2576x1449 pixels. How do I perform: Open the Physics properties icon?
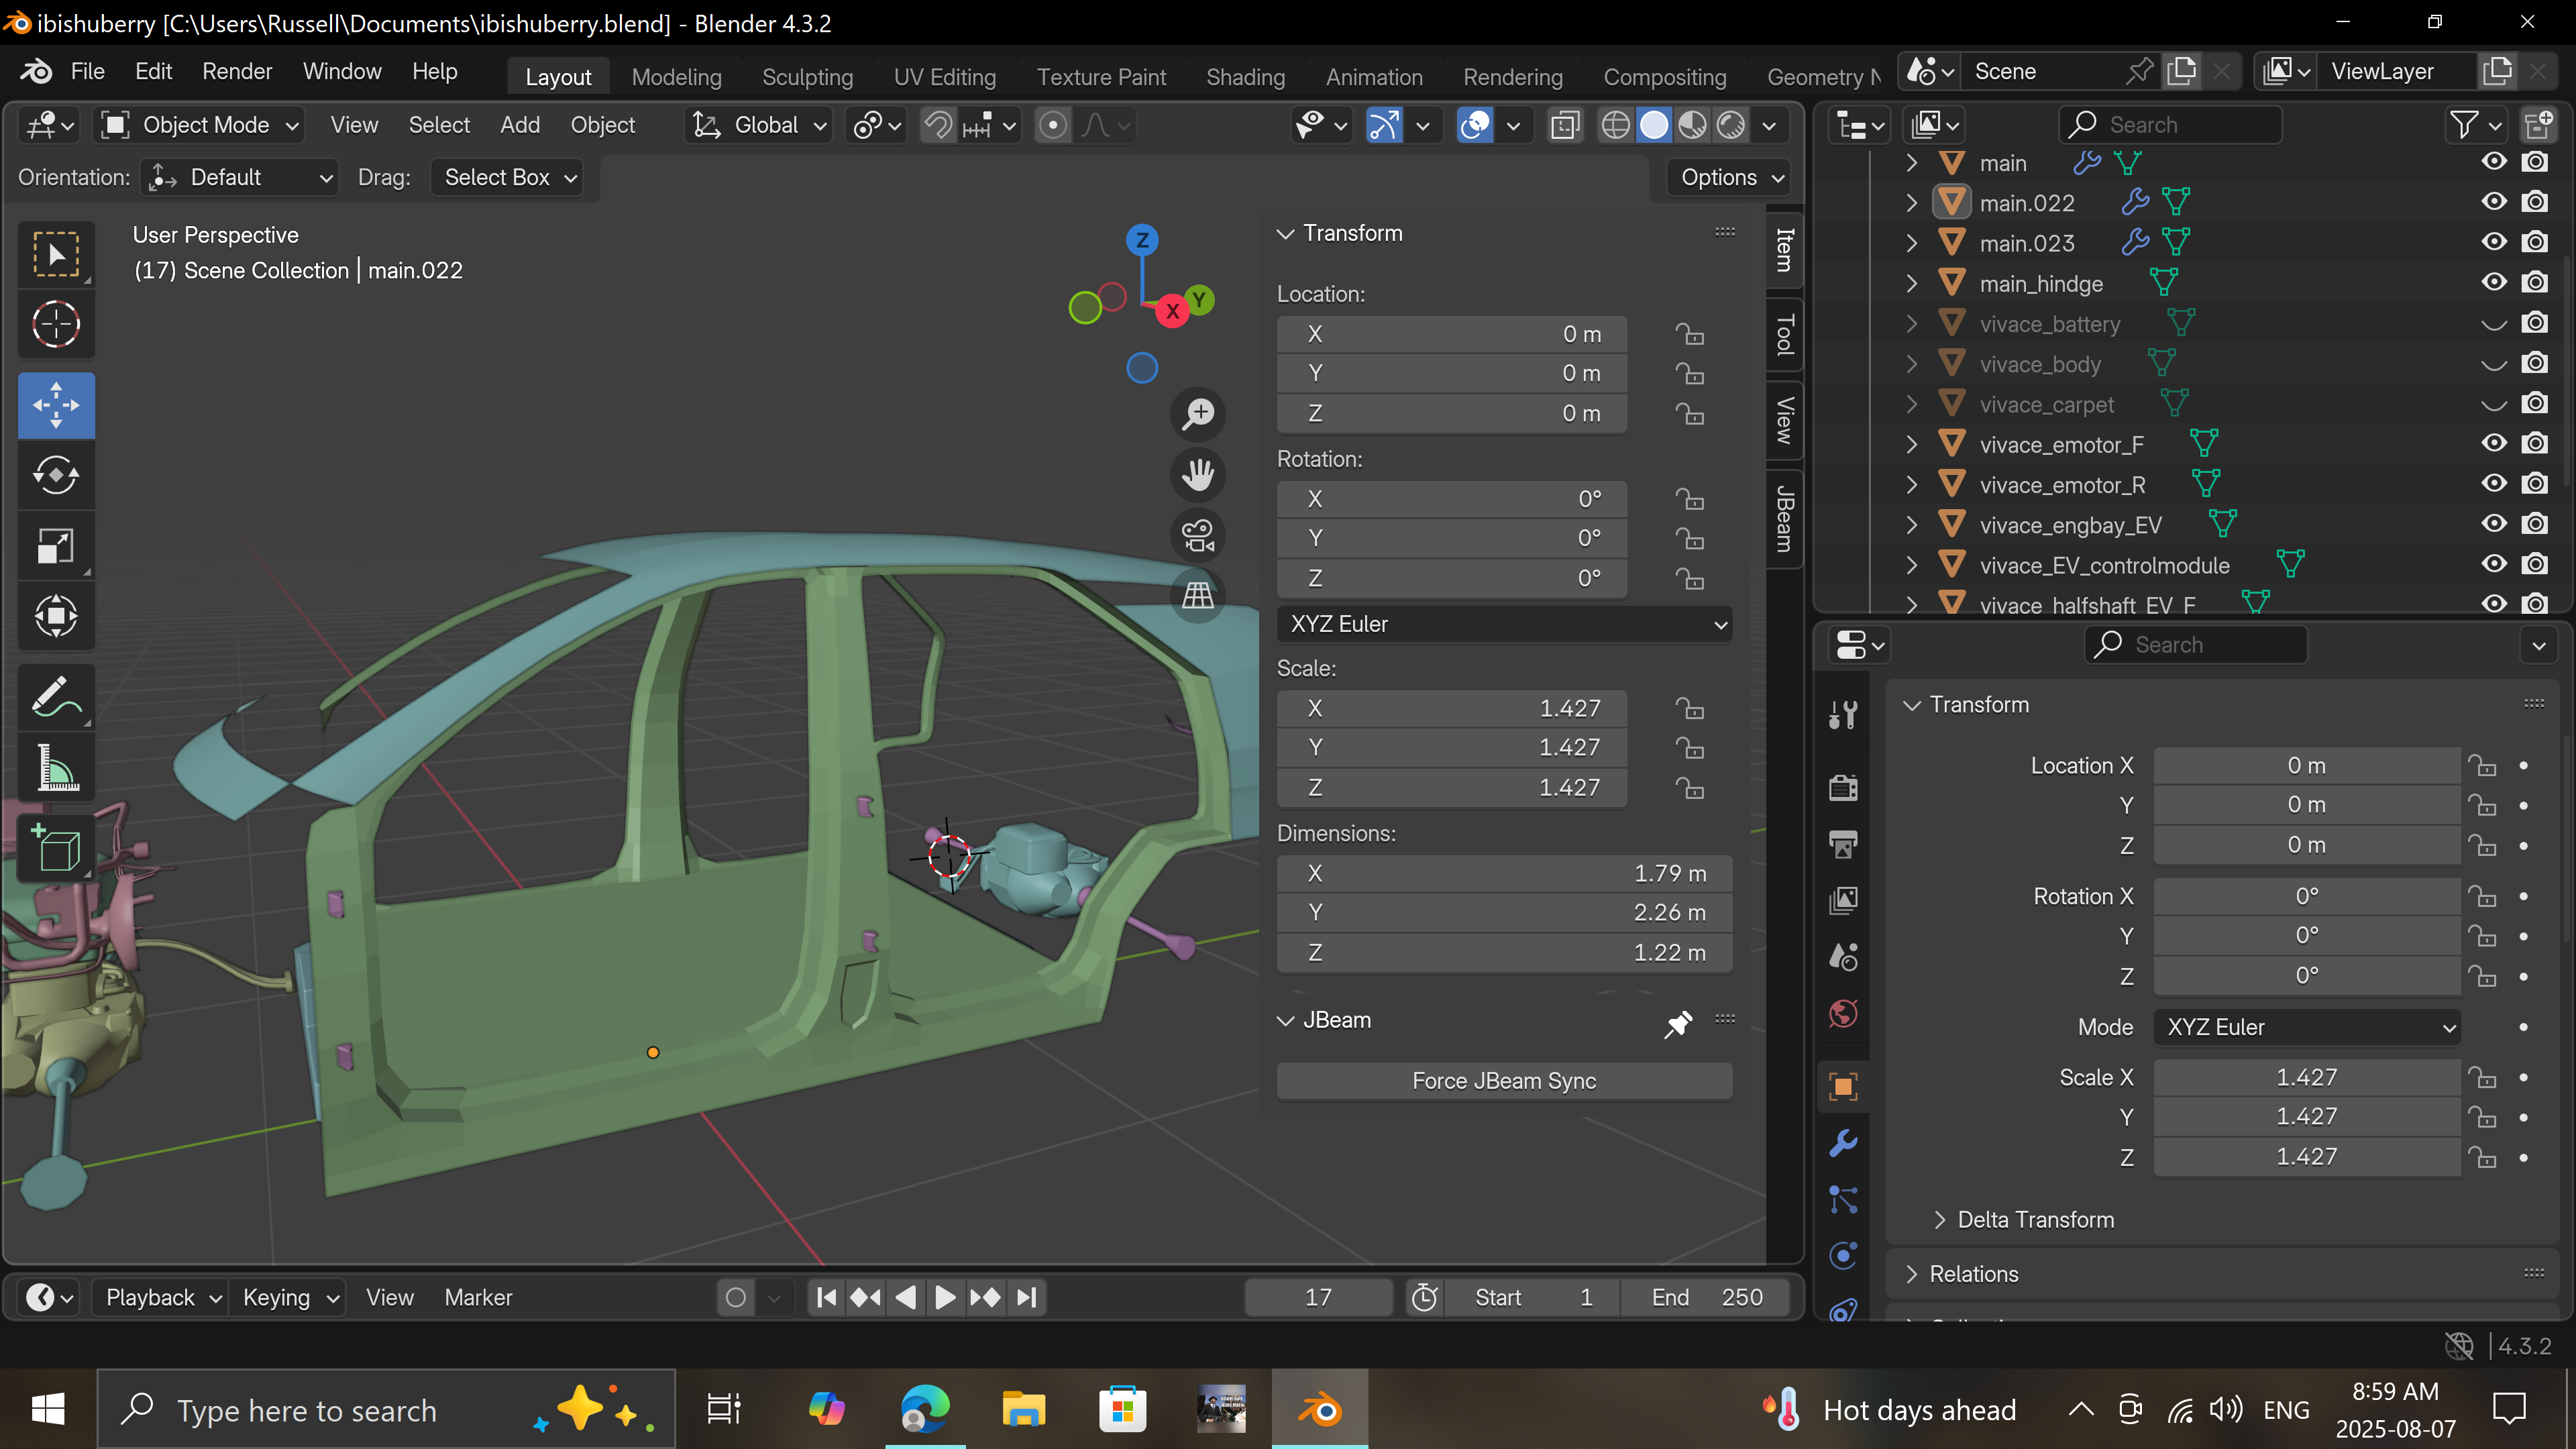tap(1843, 1255)
